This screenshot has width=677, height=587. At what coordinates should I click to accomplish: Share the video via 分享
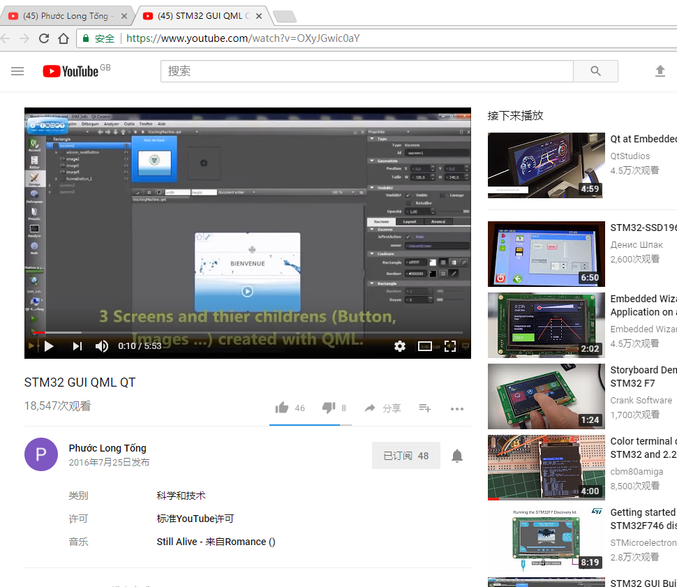tap(382, 408)
